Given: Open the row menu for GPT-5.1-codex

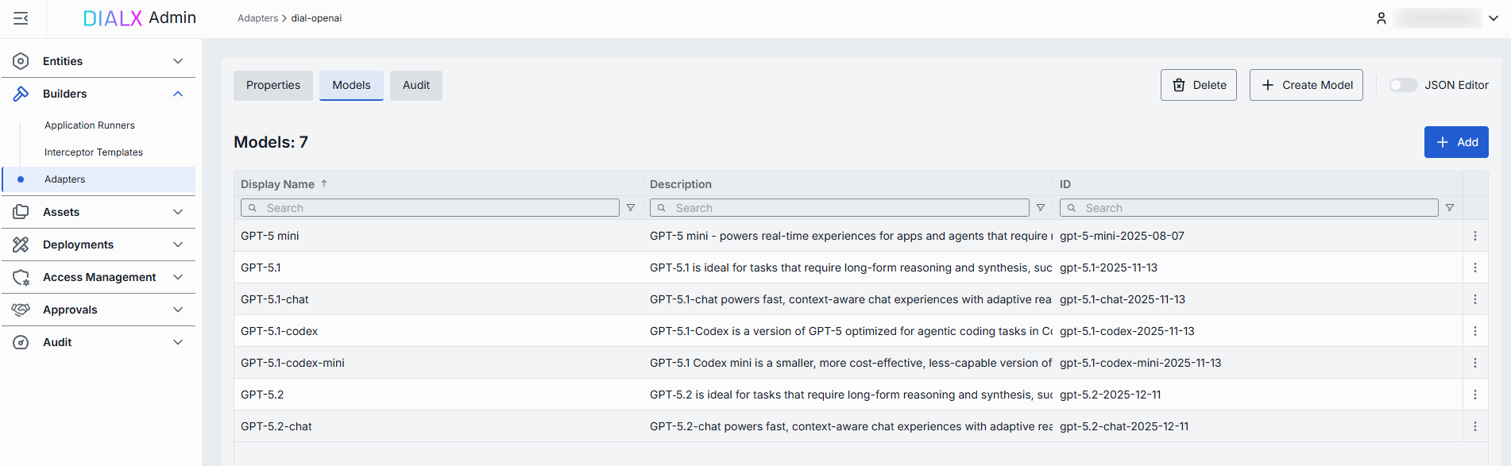Looking at the screenshot, I should pyautogui.click(x=1474, y=331).
